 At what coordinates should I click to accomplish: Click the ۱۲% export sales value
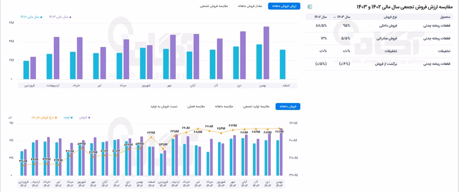323,38
